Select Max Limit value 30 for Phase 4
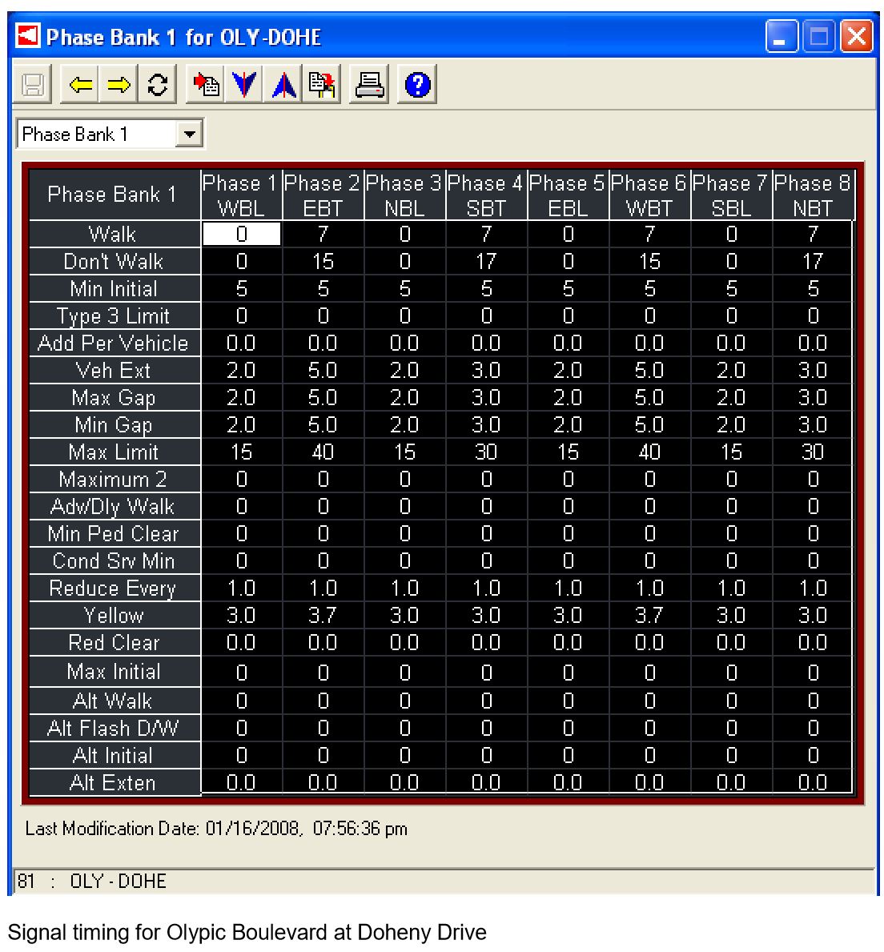The image size is (884, 952). click(486, 452)
